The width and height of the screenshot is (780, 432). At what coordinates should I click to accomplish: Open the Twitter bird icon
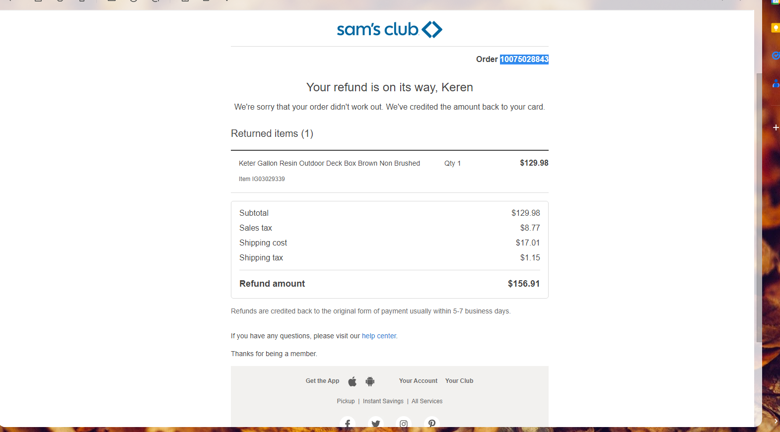pyautogui.click(x=376, y=423)
